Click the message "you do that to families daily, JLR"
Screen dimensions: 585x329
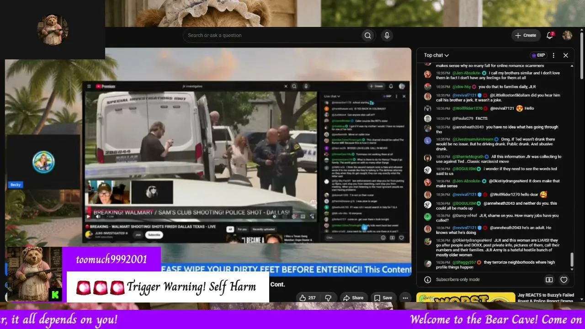[x=507, y=87]
